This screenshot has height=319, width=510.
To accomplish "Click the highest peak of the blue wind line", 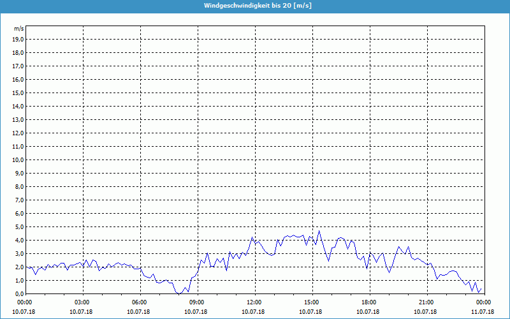I will [319, 231].
